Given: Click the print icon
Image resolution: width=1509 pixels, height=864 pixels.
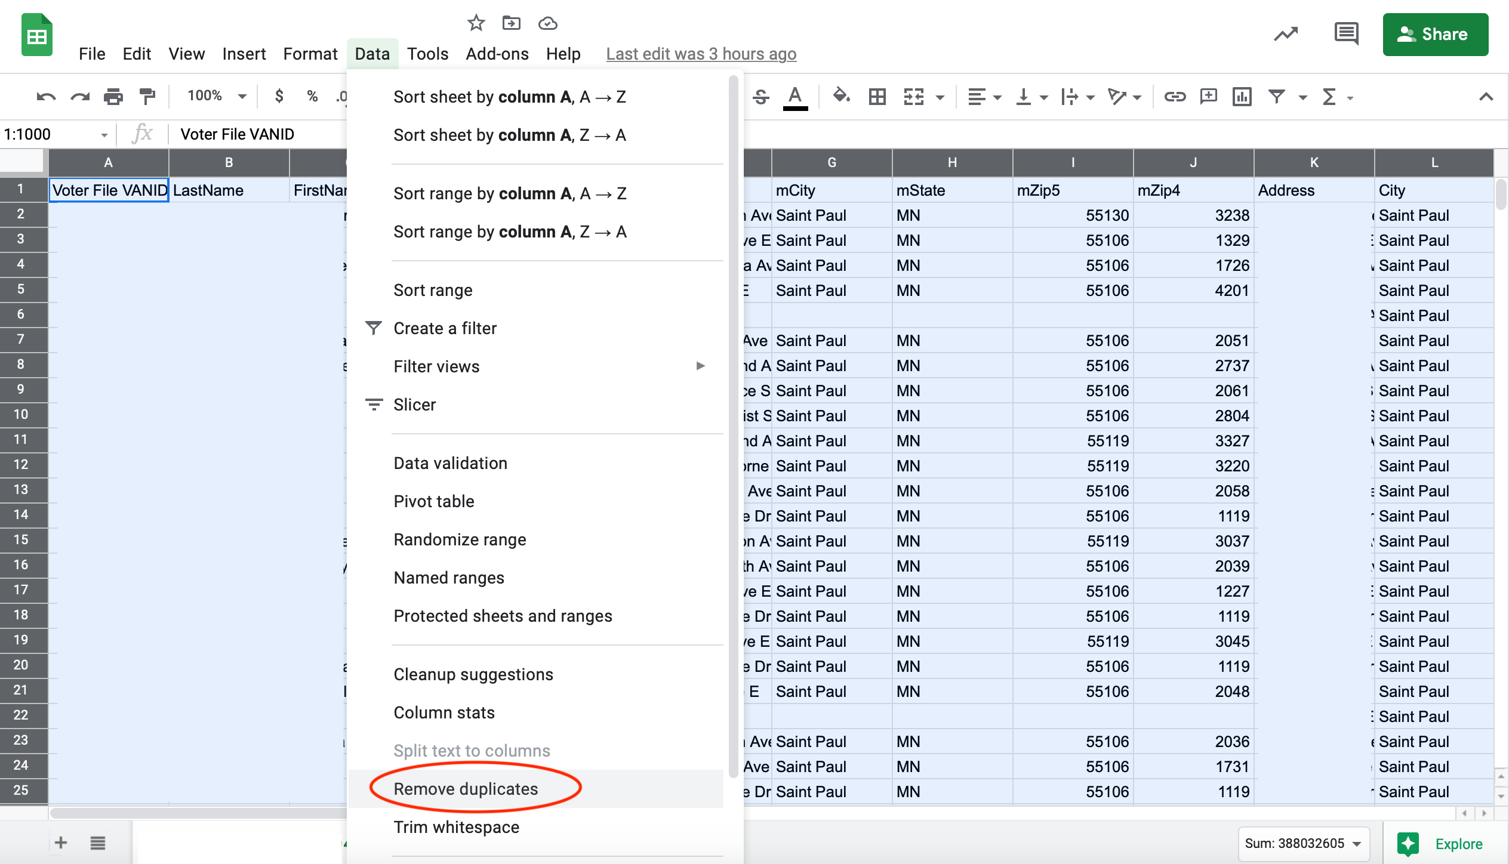Looking at the screenshot, I should point(113,97).
